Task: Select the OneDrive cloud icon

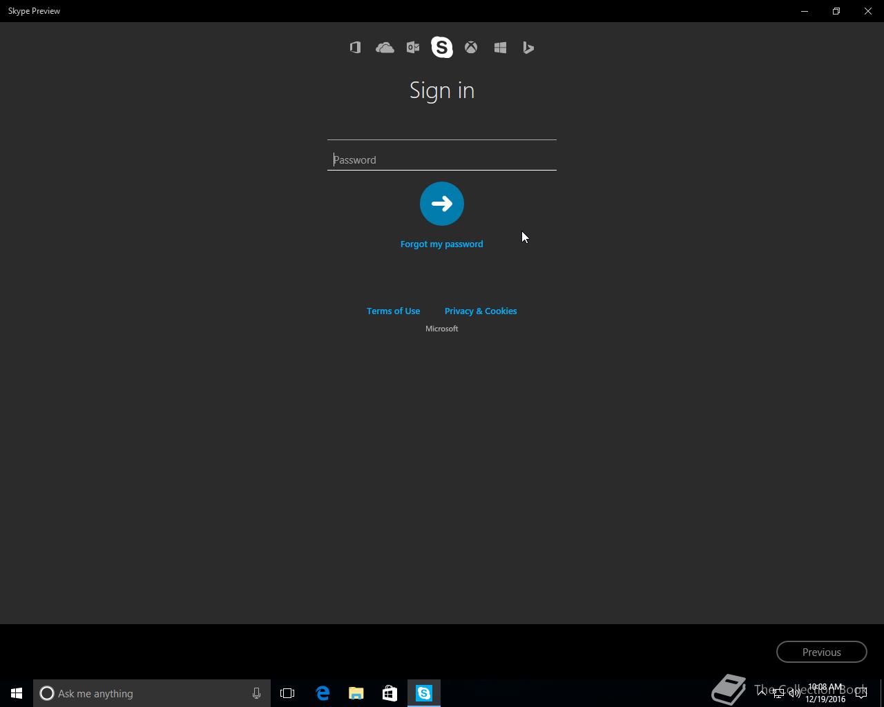Action: 385,48
